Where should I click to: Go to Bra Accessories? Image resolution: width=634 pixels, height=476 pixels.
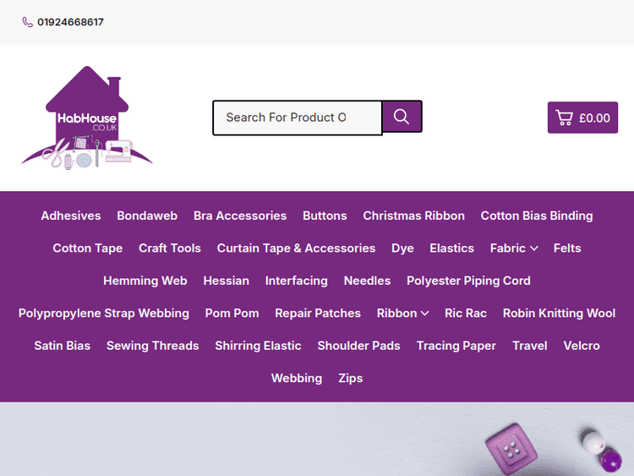point(240,216)
